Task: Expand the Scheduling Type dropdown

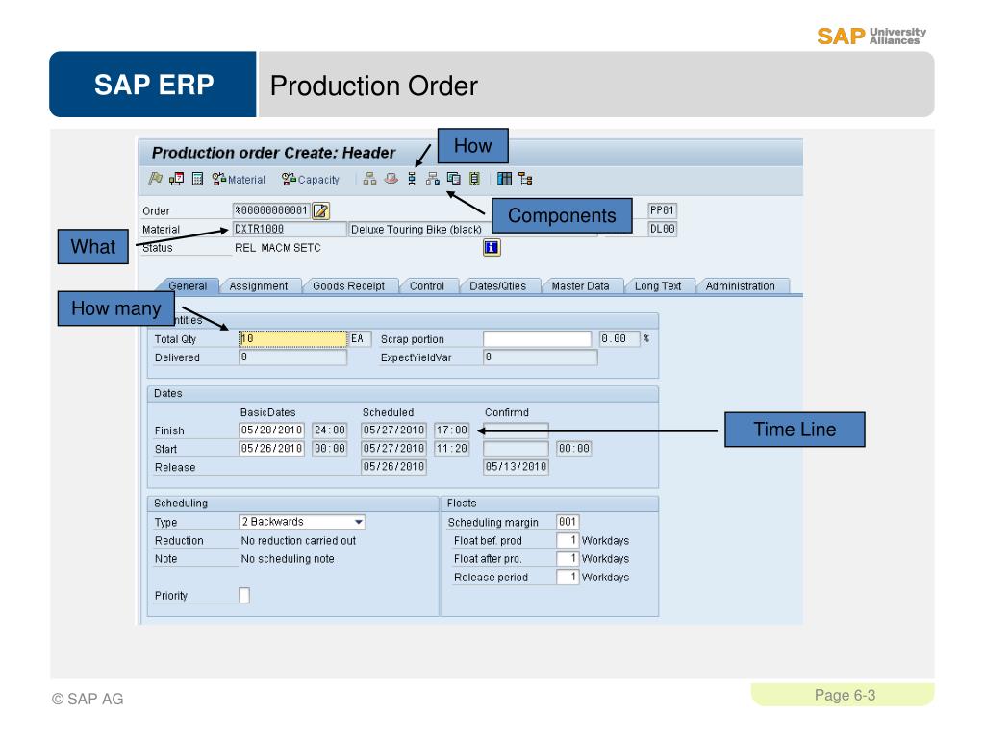Action: 358,522
